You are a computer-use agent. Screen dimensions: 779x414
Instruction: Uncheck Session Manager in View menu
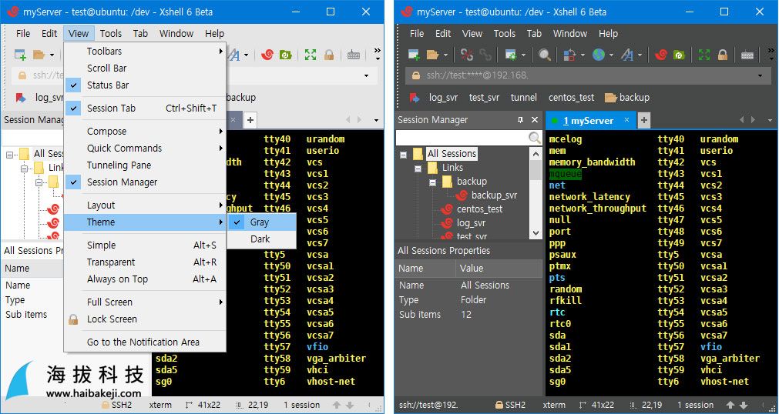point(122,182)
